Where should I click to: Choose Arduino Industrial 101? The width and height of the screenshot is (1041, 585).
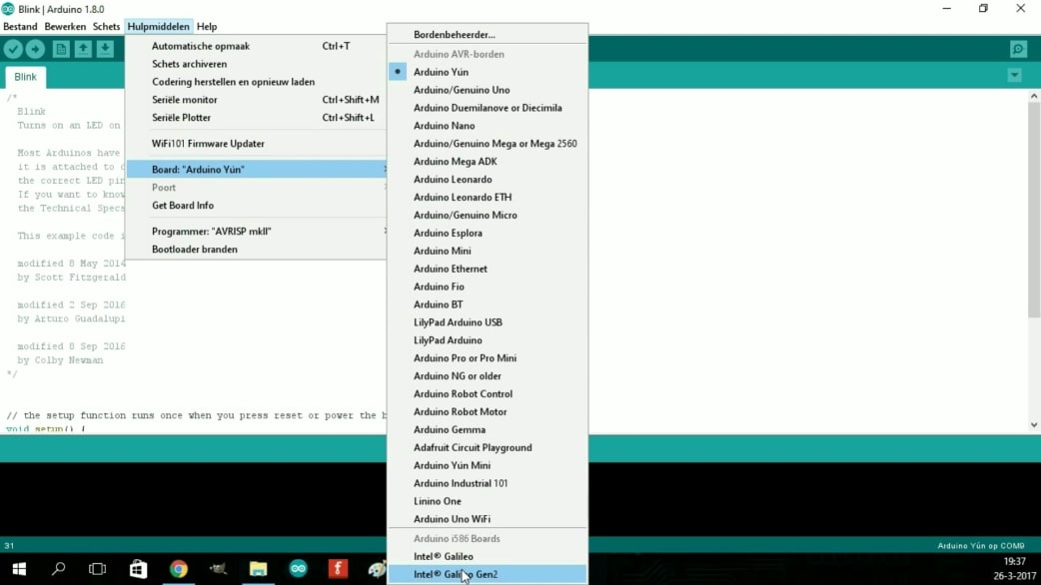[x=488, y=483]
